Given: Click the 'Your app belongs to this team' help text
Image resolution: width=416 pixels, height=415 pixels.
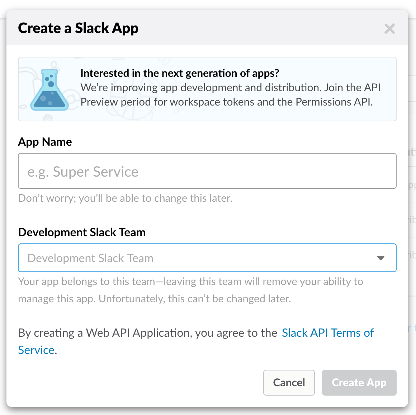Looking at the screenshot, I should [190, 290].
